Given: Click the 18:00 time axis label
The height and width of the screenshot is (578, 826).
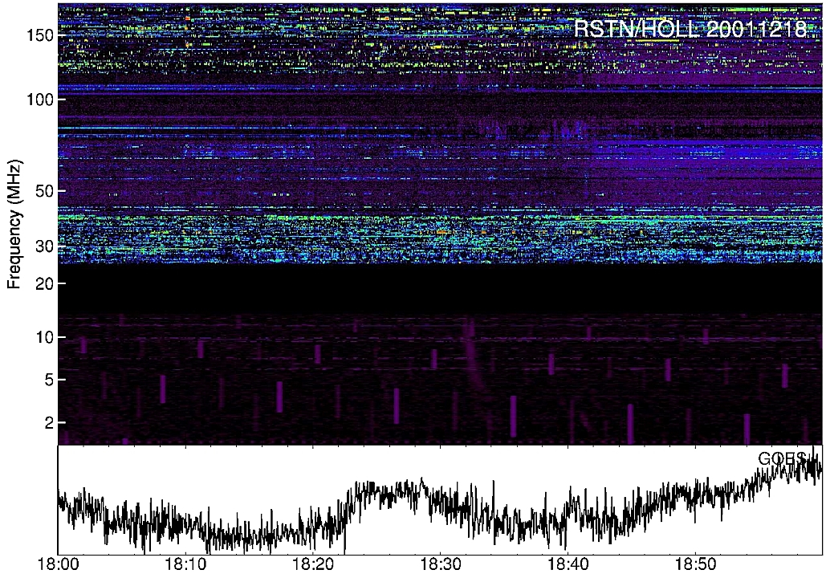Looking at the screenshot, I should 58,565.
